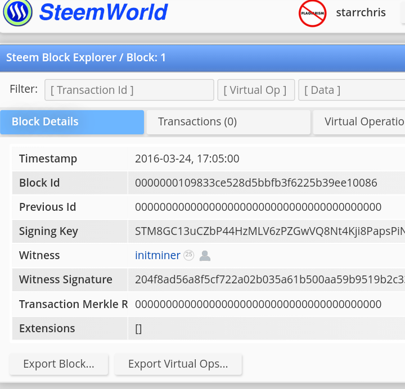Click the Extensions row label
405x389 pixels.
[47, 329]
